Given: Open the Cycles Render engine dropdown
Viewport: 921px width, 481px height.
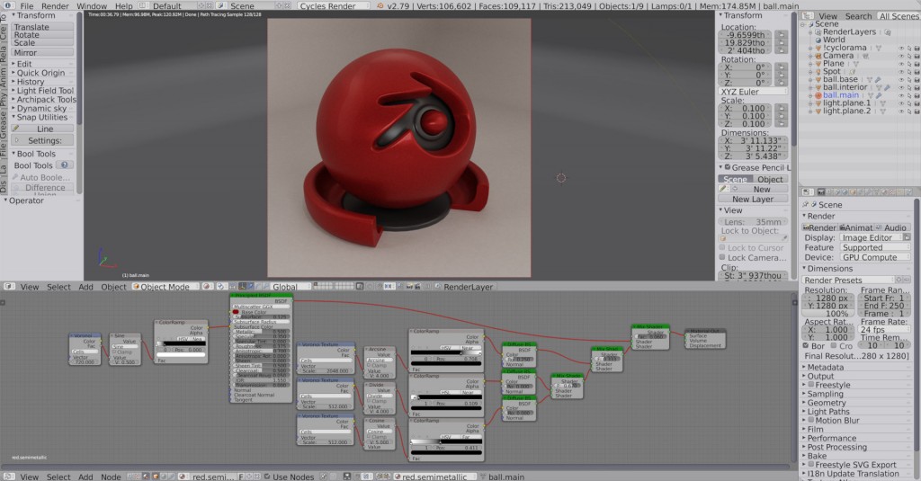Looking at the screenshot, I should click(334, 5).
